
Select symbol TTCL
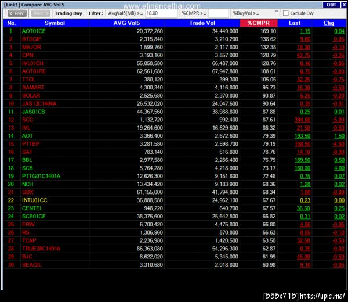pyautogui.click(x=28, y=80)
